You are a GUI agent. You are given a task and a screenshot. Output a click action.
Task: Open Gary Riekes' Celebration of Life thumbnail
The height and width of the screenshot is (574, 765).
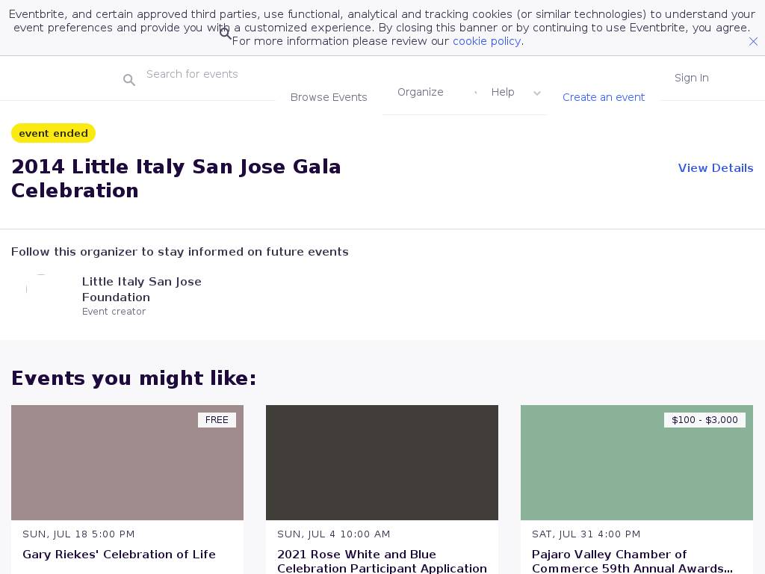point(127,463)
